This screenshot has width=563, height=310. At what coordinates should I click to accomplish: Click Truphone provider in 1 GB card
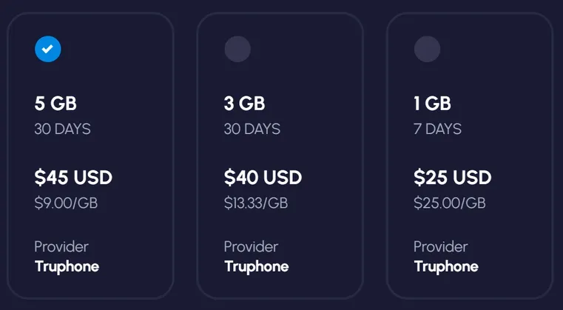[446, 267]
